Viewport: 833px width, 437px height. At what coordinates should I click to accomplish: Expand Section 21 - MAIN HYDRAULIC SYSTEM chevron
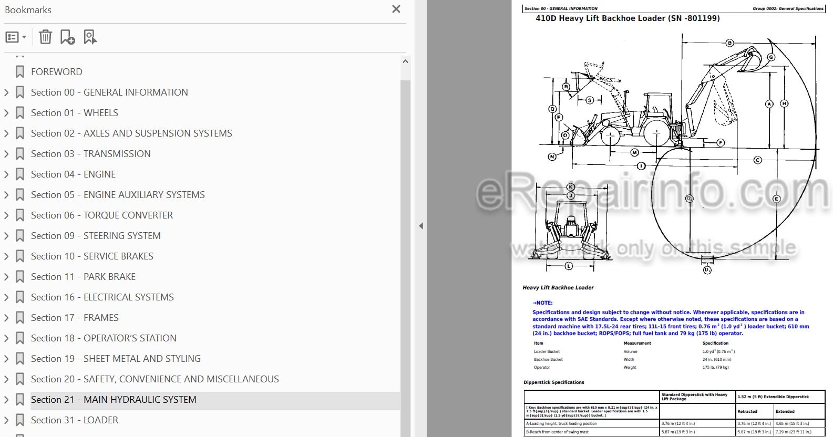[6, 400]
